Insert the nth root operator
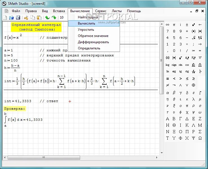The height and width of the screenshot is (169, 208). pos(200,38)
